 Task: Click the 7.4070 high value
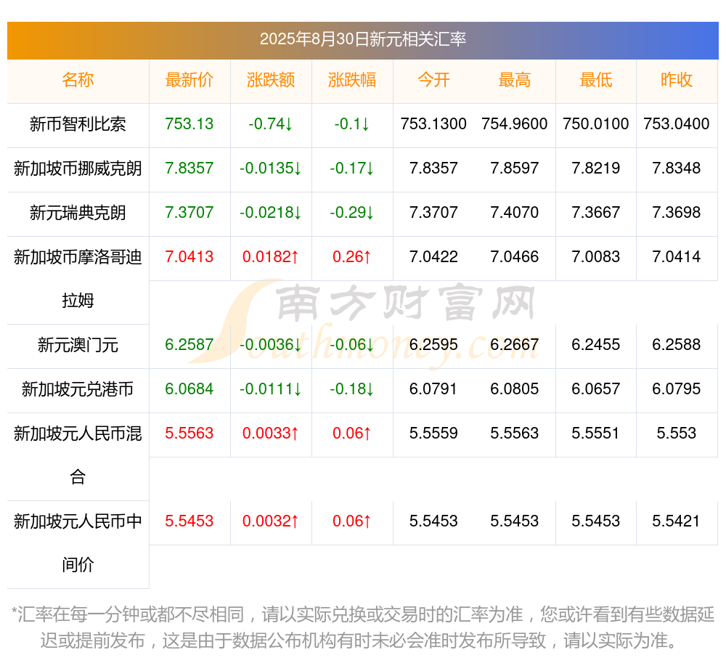pos(515,213)
